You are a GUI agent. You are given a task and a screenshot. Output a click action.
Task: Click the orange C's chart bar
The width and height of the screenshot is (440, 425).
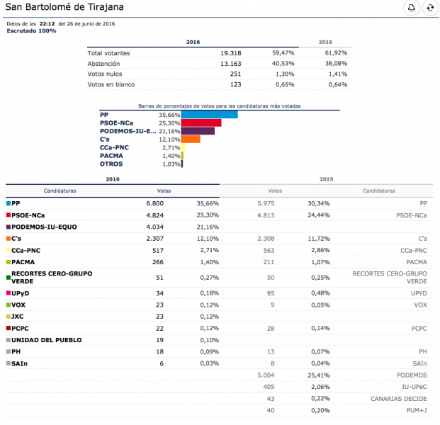(191, 140)
